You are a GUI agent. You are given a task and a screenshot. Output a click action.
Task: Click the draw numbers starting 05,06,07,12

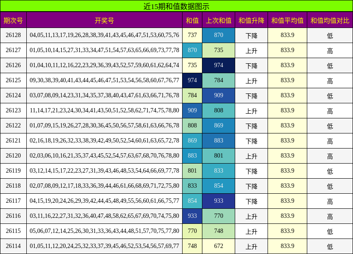[x=104, y=231]
